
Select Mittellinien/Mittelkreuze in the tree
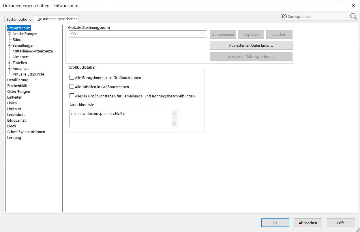pyautogui.click(x=33, y=51)
